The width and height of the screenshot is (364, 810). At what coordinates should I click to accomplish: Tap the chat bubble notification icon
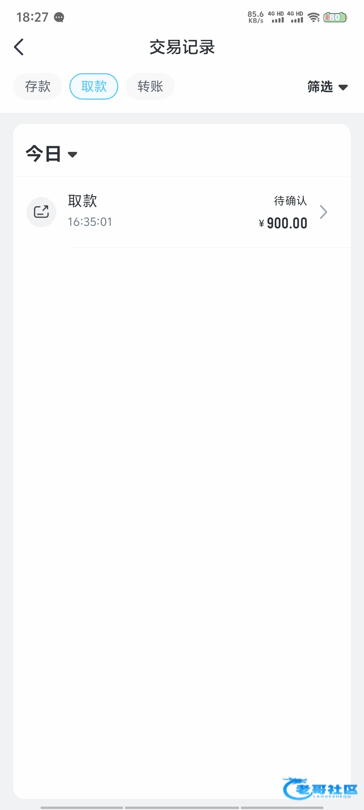59,17
